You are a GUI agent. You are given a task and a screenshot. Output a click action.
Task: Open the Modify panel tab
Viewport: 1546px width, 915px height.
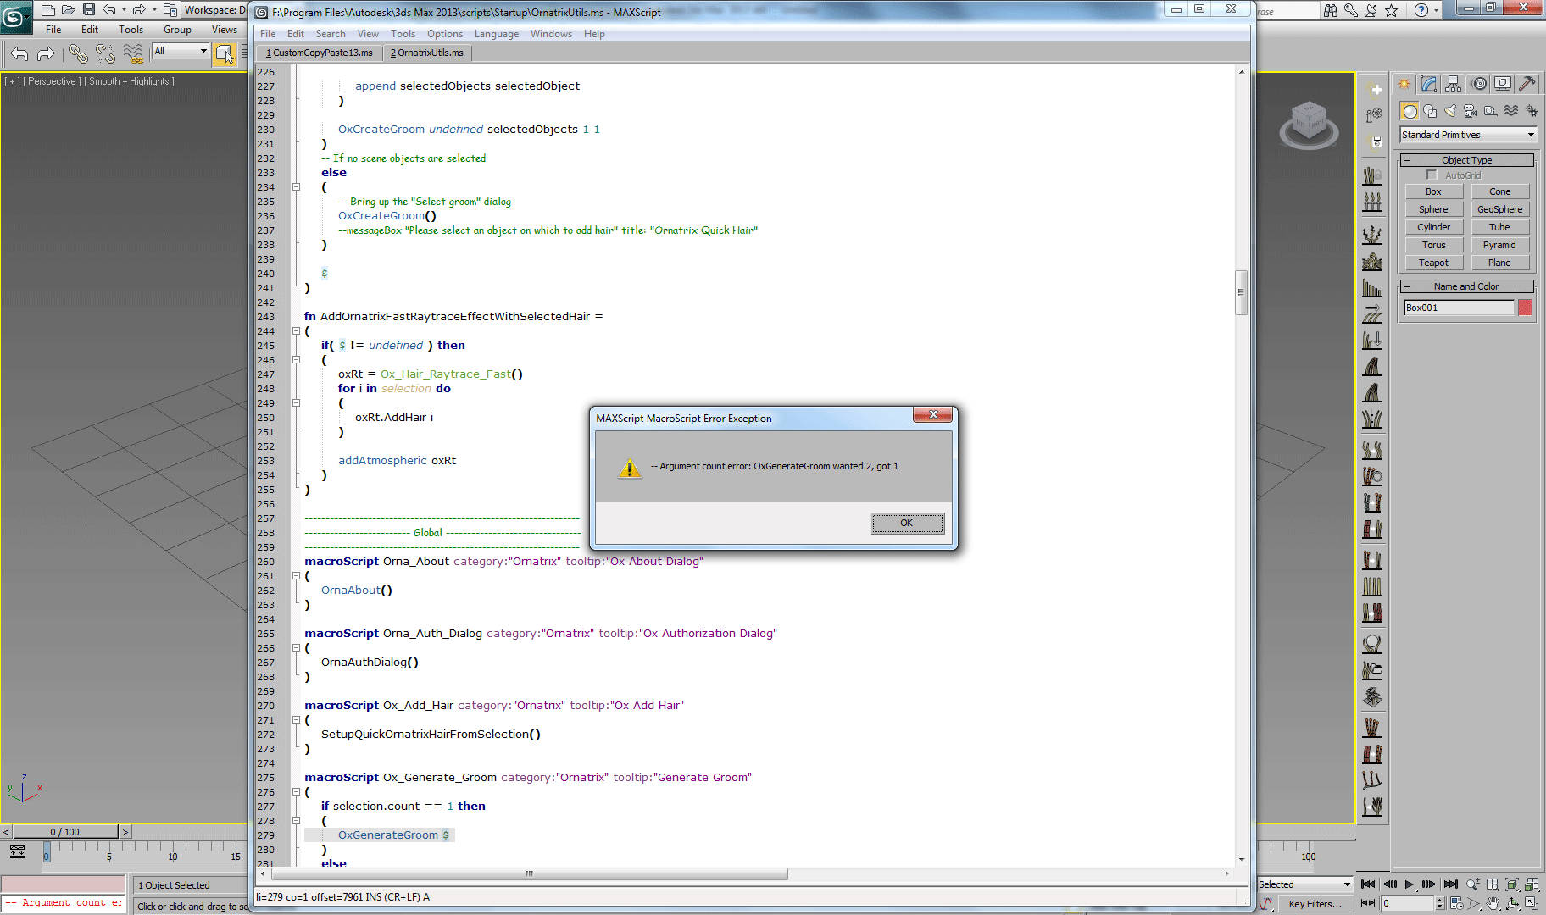pyautogui.click(x=1429, y=84)
